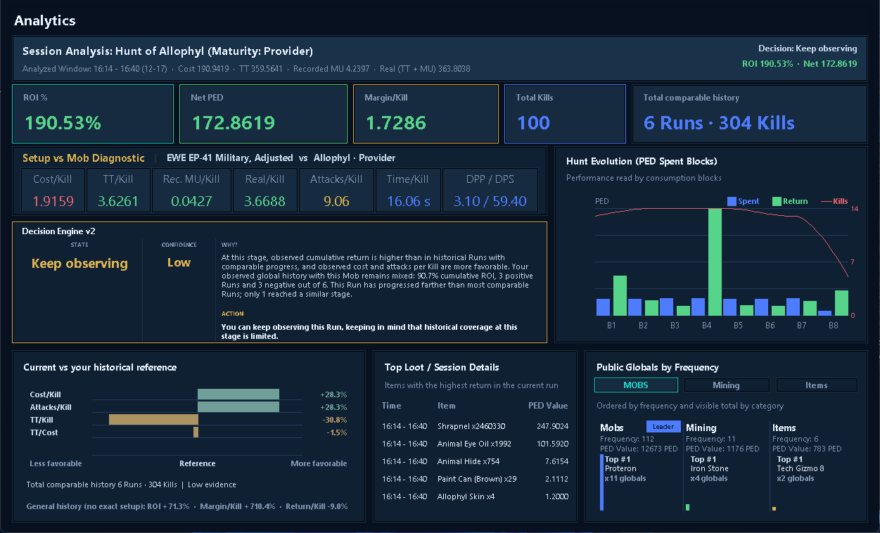The height and width of the screenshot is (533, 880).
Task: Click the B1 label on chart axis
Action: click(x=611, y=326)
